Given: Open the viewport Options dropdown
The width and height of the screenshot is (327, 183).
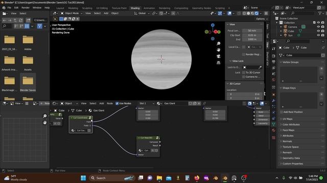Looking at the screenshot, I should [262, 19].
